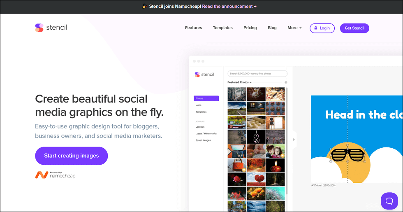The height and width of the screenshot is (212, 403).
Task: Select the road landscape photo thumbnail
Action: [237, 108]
